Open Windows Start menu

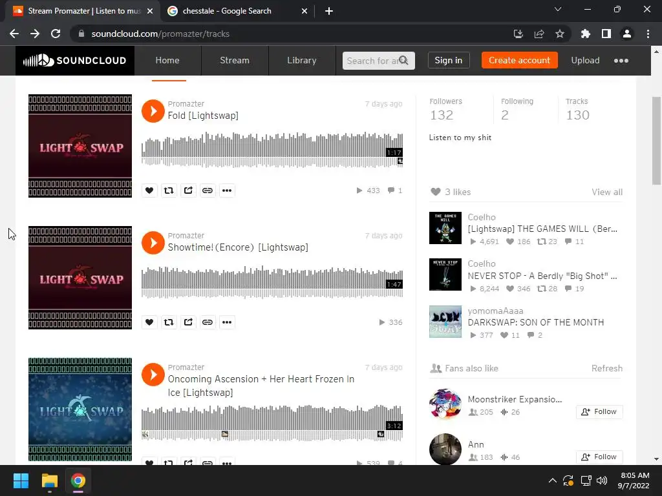tap(21, 480)
